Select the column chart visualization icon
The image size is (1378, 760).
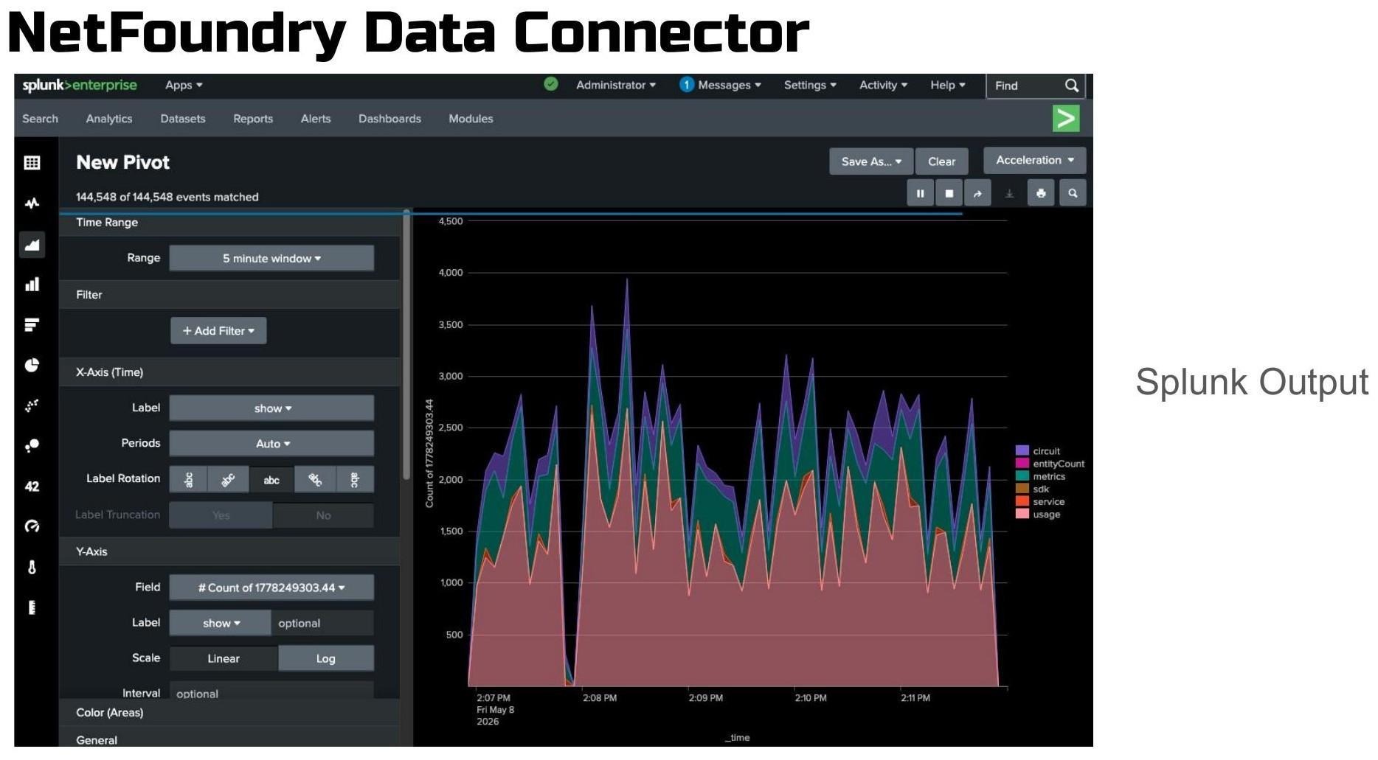coord(32,285)
